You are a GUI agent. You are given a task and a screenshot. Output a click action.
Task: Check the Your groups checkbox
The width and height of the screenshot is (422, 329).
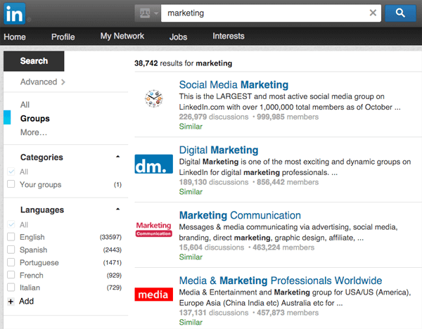click(11, 184)
